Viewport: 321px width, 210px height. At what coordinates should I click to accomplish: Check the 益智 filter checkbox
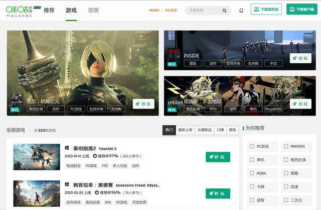252,200
